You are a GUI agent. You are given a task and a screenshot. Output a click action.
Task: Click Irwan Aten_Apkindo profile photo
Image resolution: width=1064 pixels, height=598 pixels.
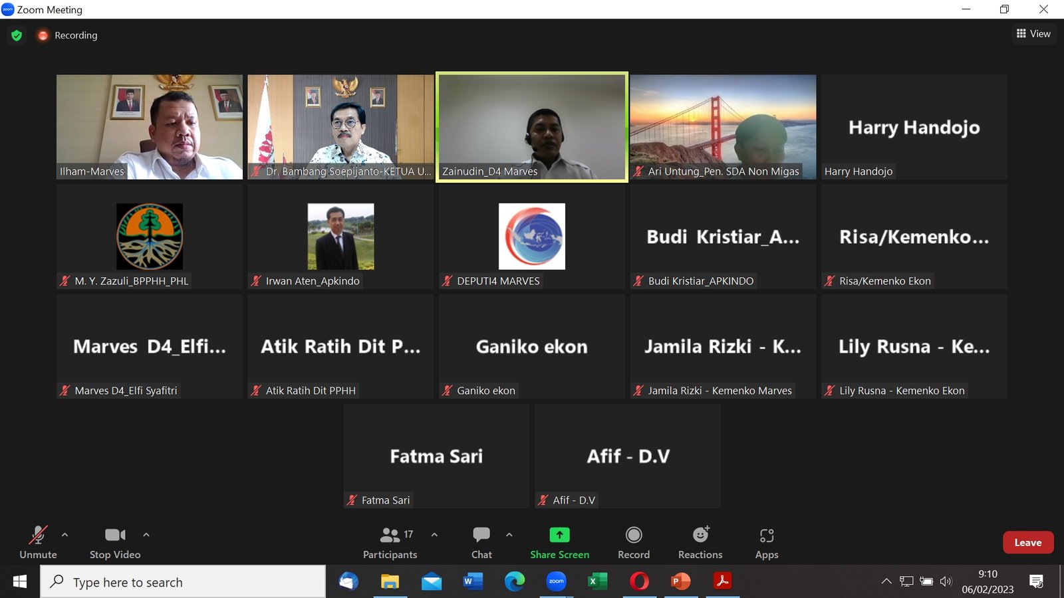340,237
